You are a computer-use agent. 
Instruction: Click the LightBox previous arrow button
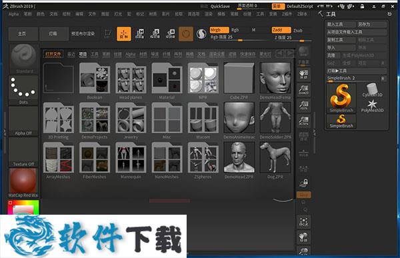click(x=280, y=53)
